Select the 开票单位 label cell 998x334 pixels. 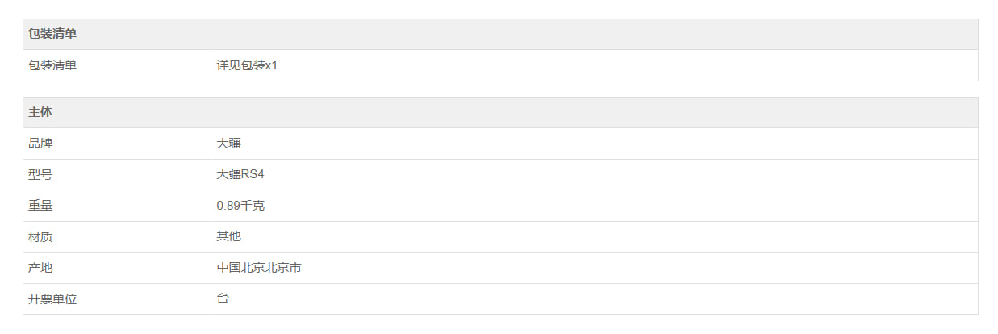click(53, 299)
